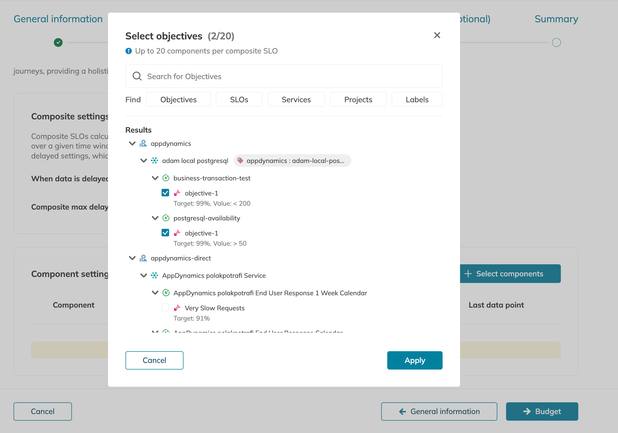Click the left arrow in General information button
The height and width of the screenshot is (433, 618).
tap(402, 412)
